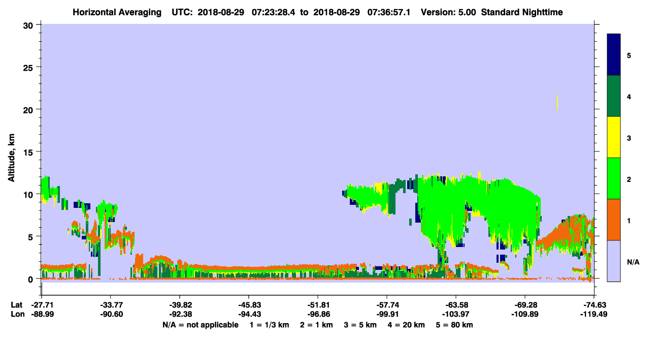The height and width of the screenshot is (339, 660).
Task: Click the longitude value -88.99
Action: click(42, 314)
